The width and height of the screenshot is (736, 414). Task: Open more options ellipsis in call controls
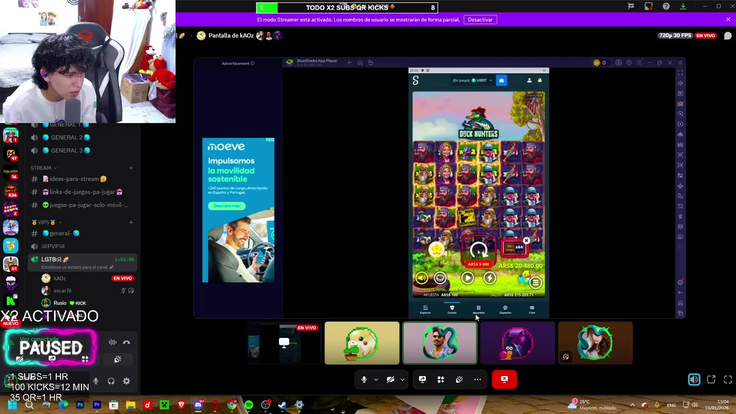click(x=477, y=379)
